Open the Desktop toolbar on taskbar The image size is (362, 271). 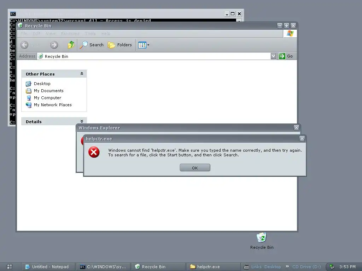(x=273, y=267)
